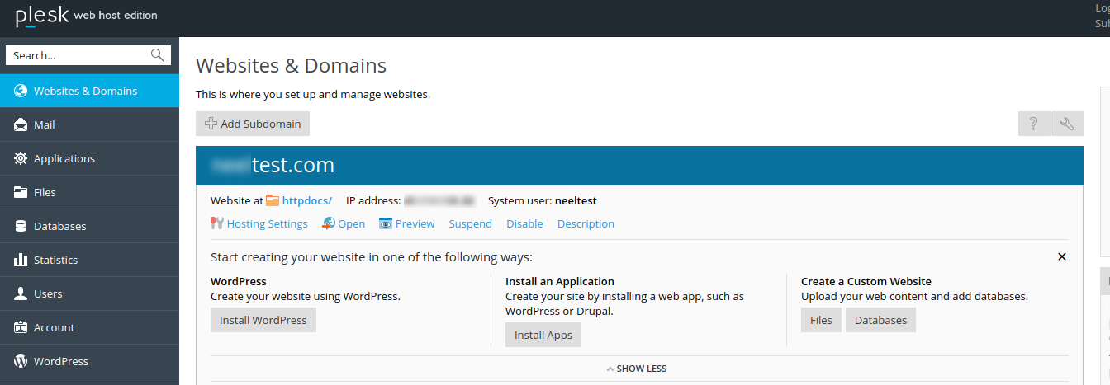Open Applications from the sidebar
Screen dimensions: 1110x385
coord(64,158)
